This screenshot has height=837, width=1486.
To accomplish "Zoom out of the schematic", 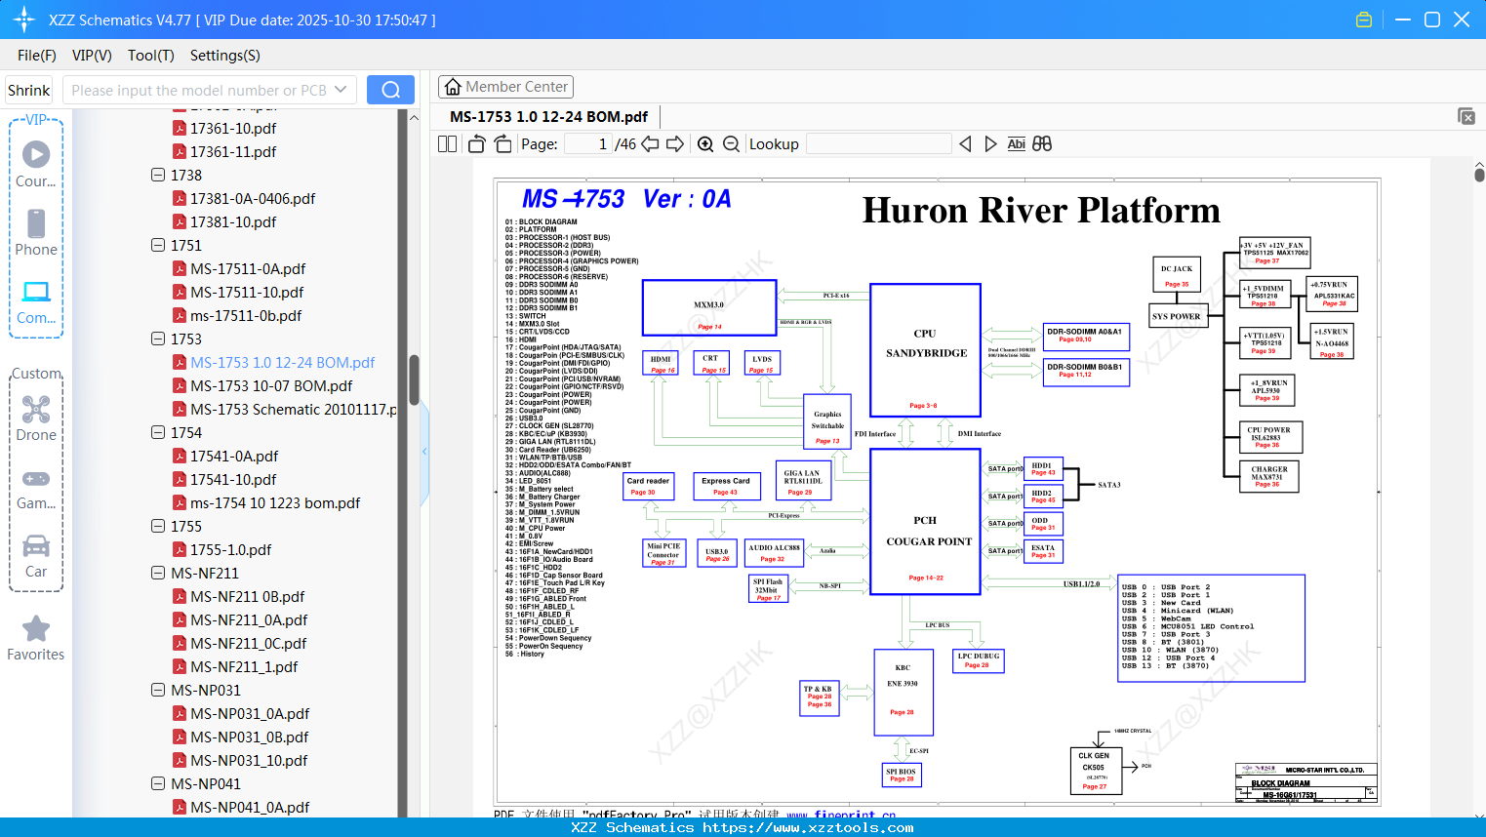I will (x=731, y=144).
